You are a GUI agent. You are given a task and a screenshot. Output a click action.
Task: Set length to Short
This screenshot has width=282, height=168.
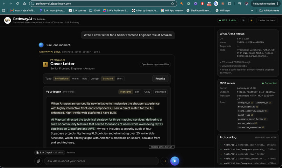[119, 79]
